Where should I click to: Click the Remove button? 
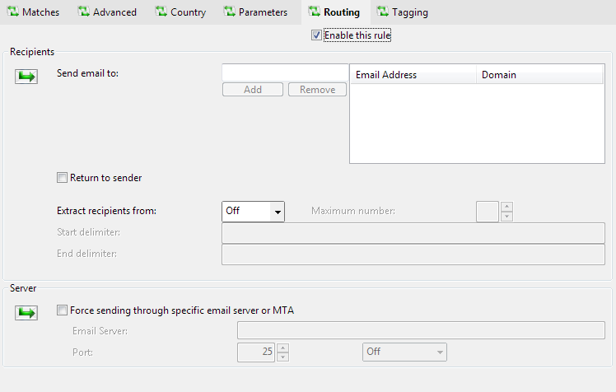(x=317, y=90)
